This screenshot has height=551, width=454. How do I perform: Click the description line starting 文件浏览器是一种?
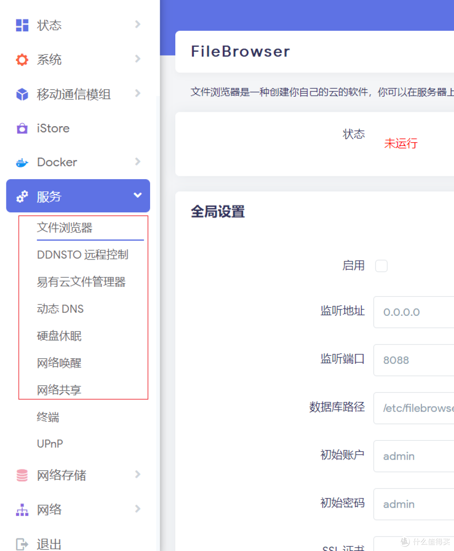[322, 92]
